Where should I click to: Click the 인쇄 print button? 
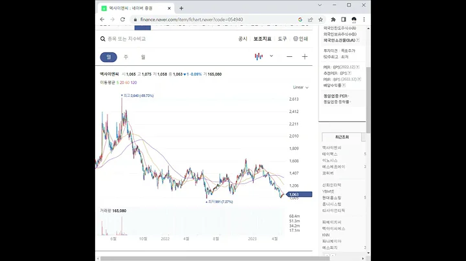300,39
